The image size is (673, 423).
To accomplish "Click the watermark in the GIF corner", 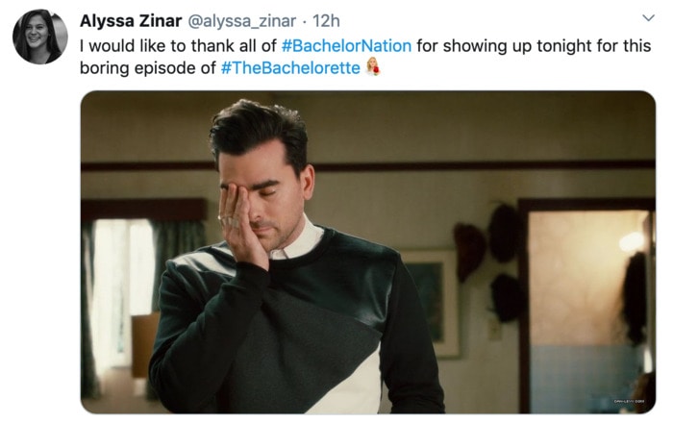I will (629, 402).
